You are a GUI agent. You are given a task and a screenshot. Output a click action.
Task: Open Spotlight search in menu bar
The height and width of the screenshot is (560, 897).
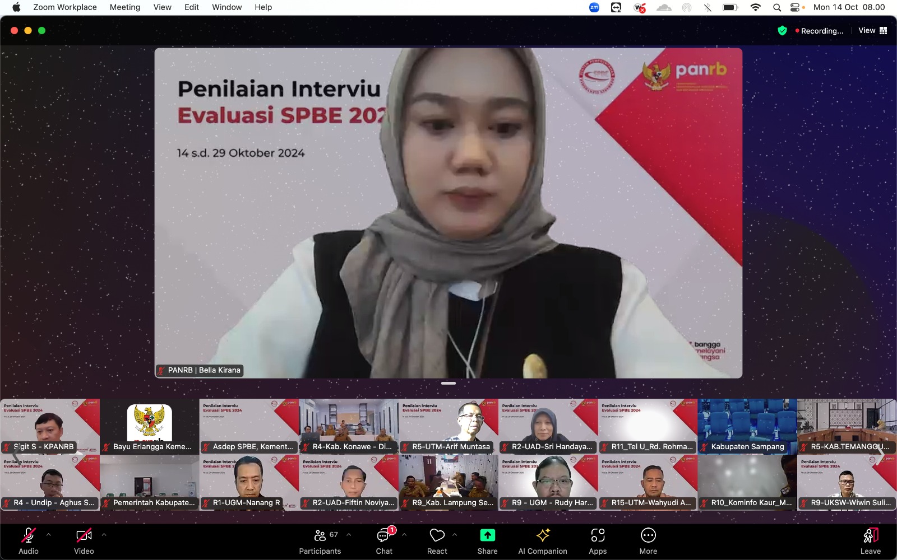(777, 7)
